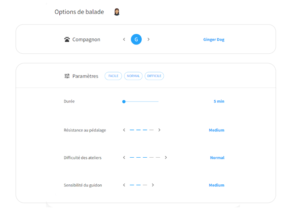Select the DIFFICILE difficulty preset
Image resolution: width=293 pixels, height=219 pixels.
[x=154, y=76]
